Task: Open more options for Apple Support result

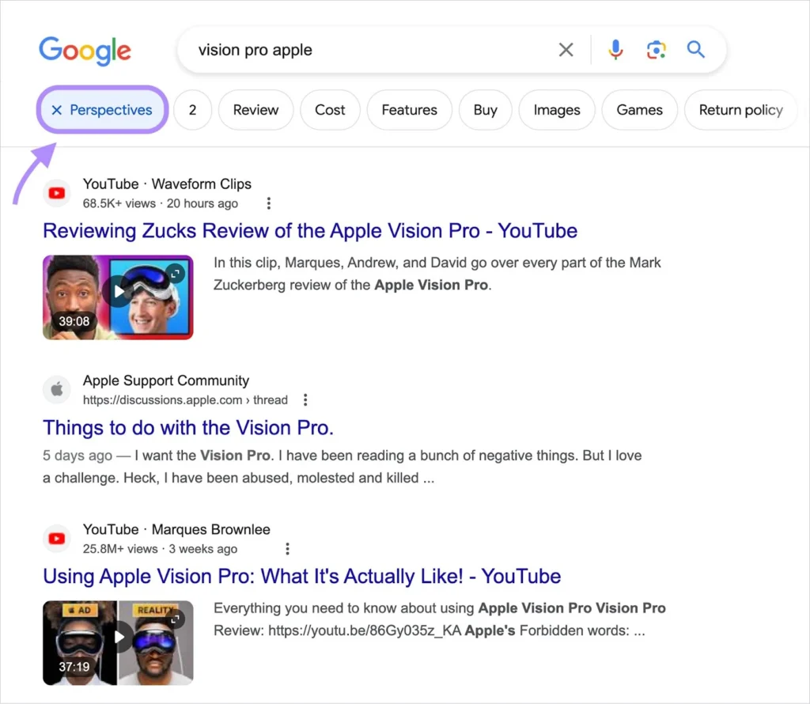Action: (305, 400)
